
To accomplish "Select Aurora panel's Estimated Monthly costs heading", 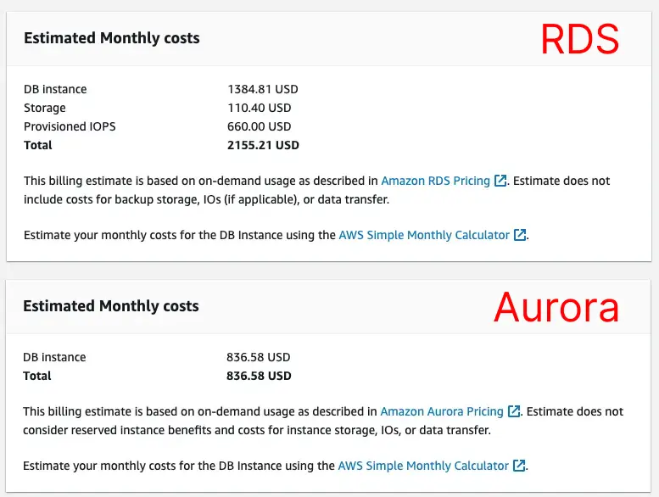I will pos(111,306).
